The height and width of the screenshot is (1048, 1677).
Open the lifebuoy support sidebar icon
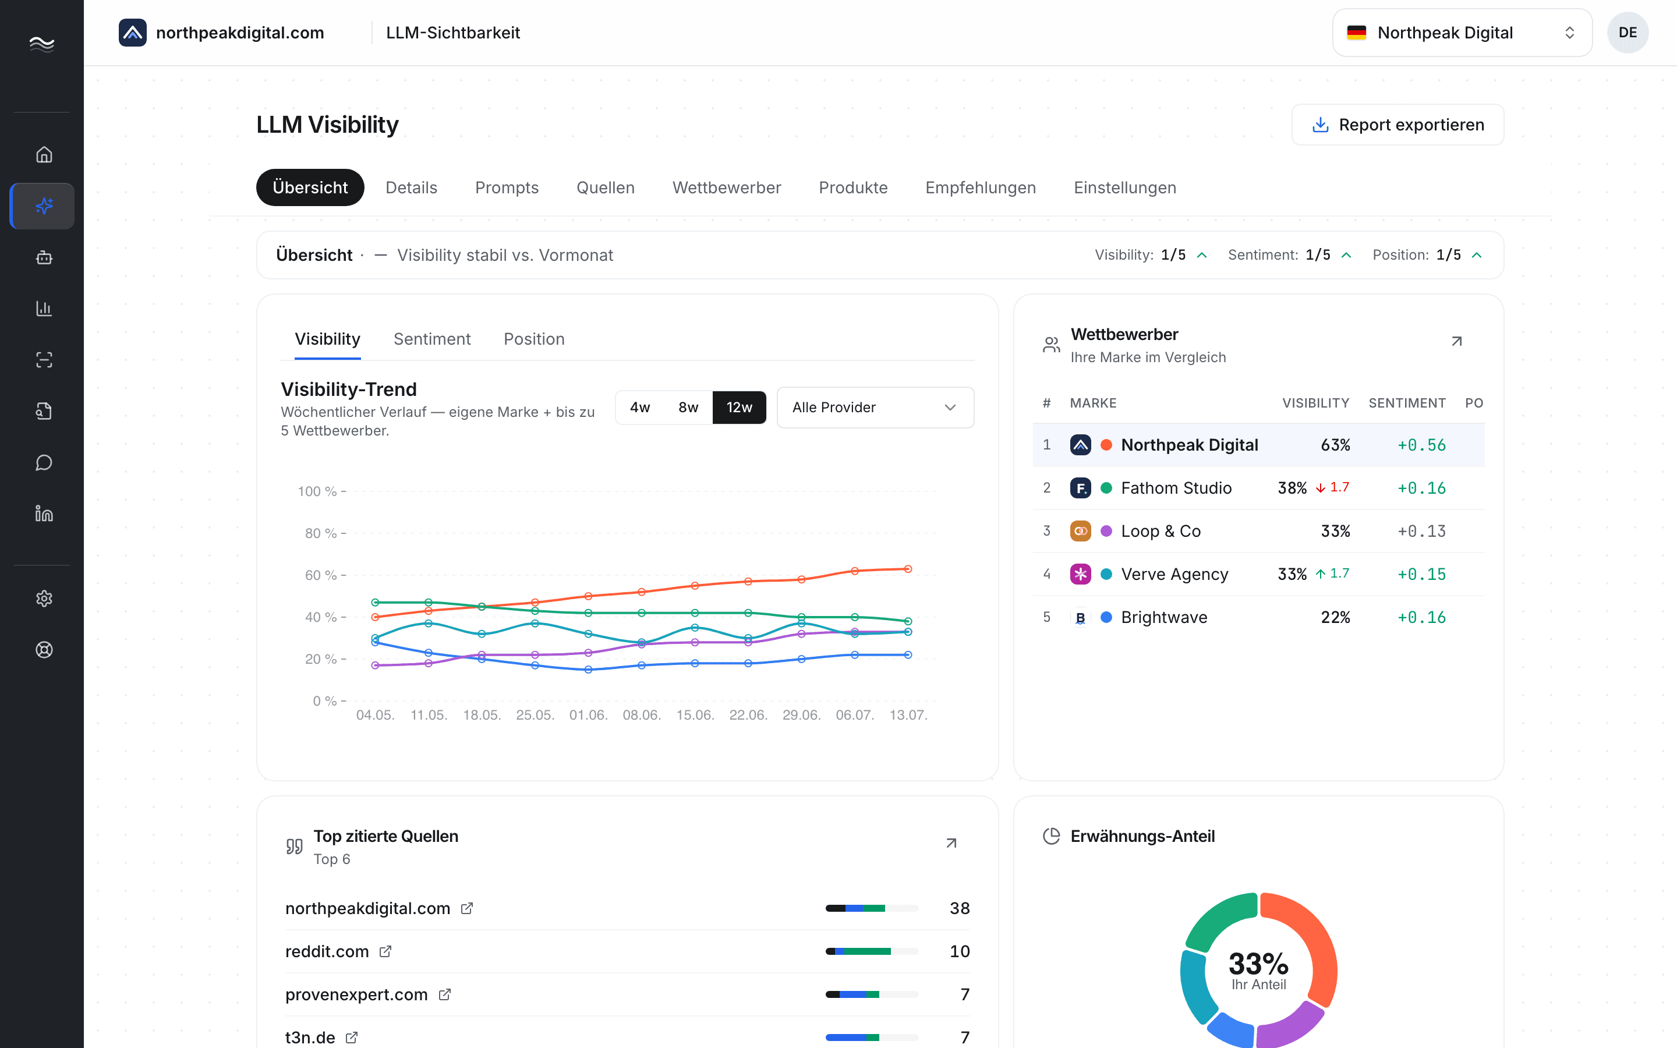coord(44,649)
